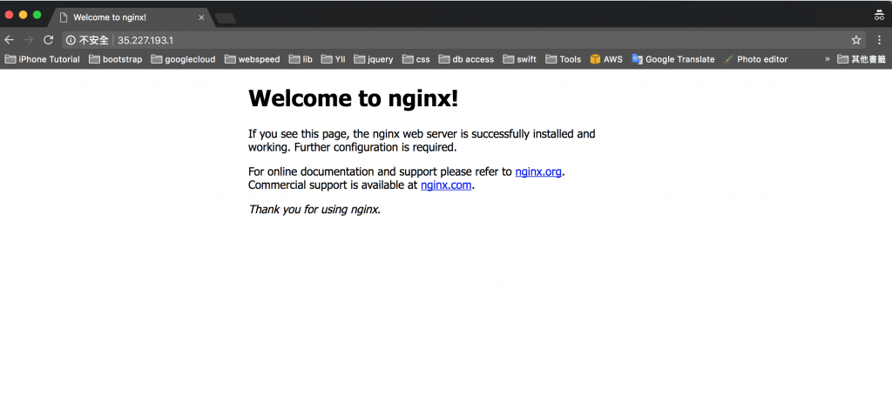Maximize the window with the green button
892x398 pixels.
pos(37,15)
